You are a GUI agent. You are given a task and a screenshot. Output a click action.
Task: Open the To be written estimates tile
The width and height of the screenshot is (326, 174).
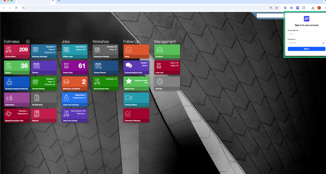click(x=17, y=51)
